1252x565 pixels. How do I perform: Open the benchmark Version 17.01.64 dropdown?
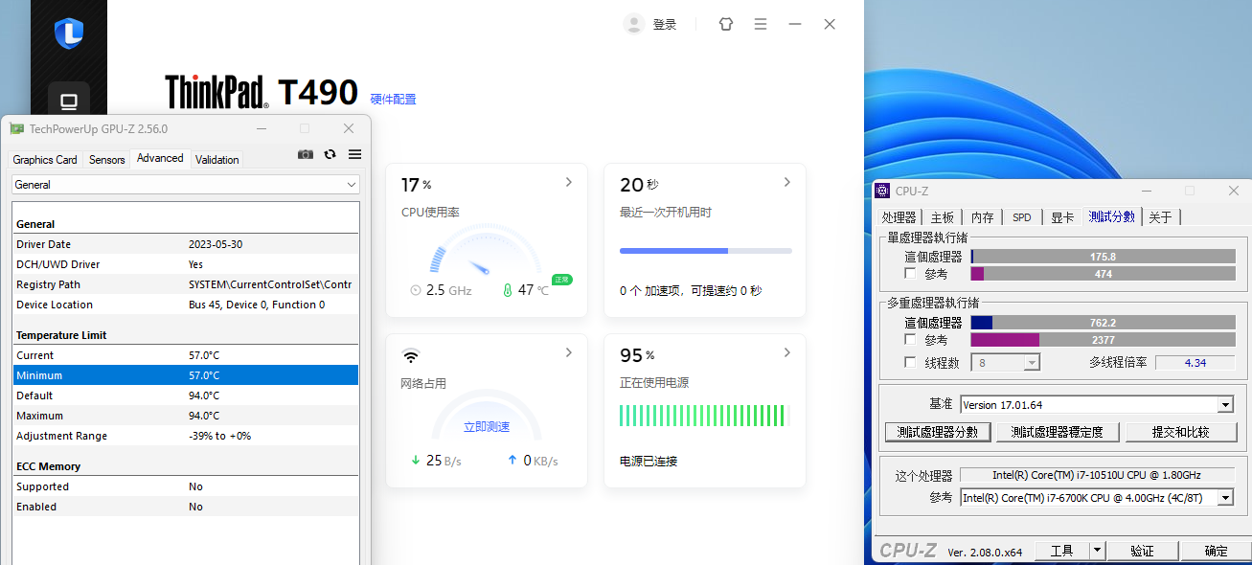pos(1097,405)
